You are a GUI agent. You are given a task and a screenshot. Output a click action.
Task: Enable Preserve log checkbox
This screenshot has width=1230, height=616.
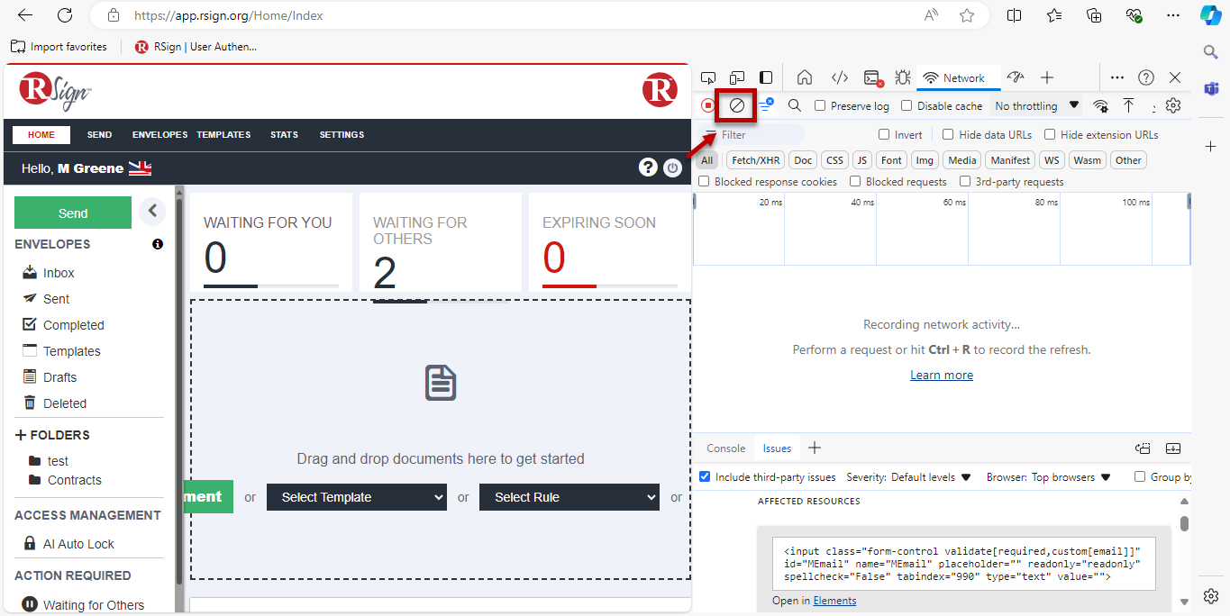(x=820, y=105)
